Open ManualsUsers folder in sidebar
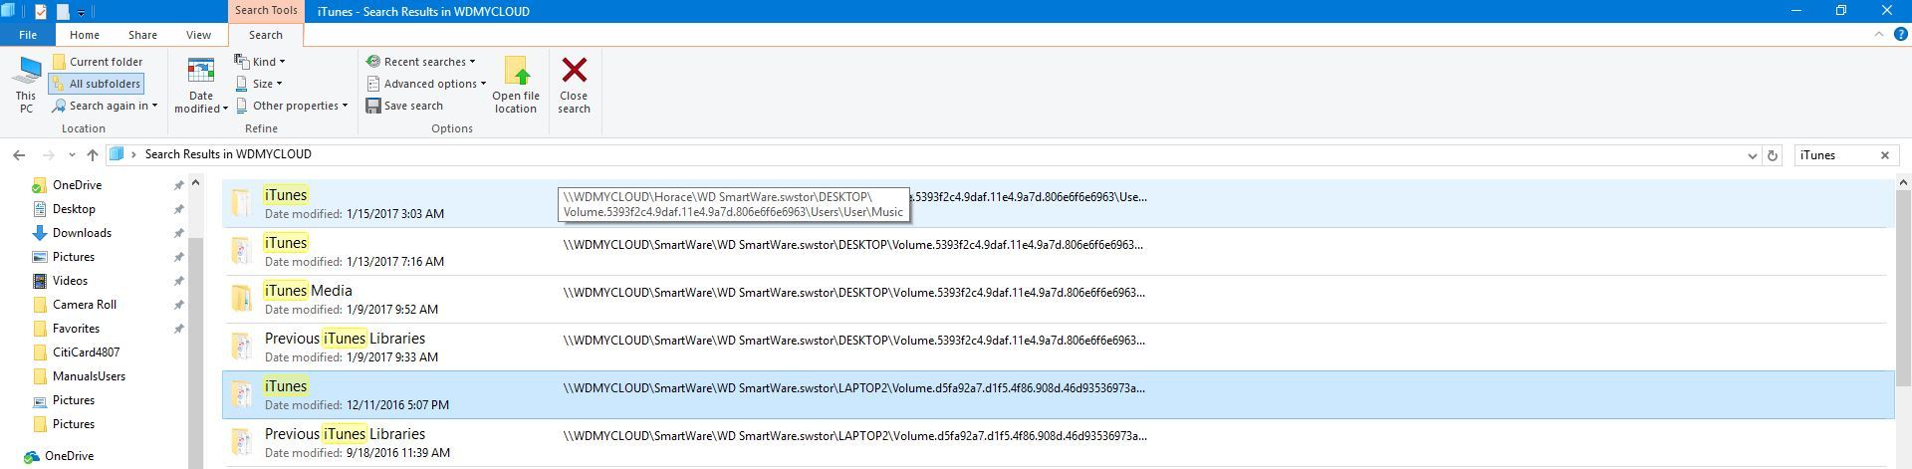The width and height of the screenshot is (1912, 469). 89,376
